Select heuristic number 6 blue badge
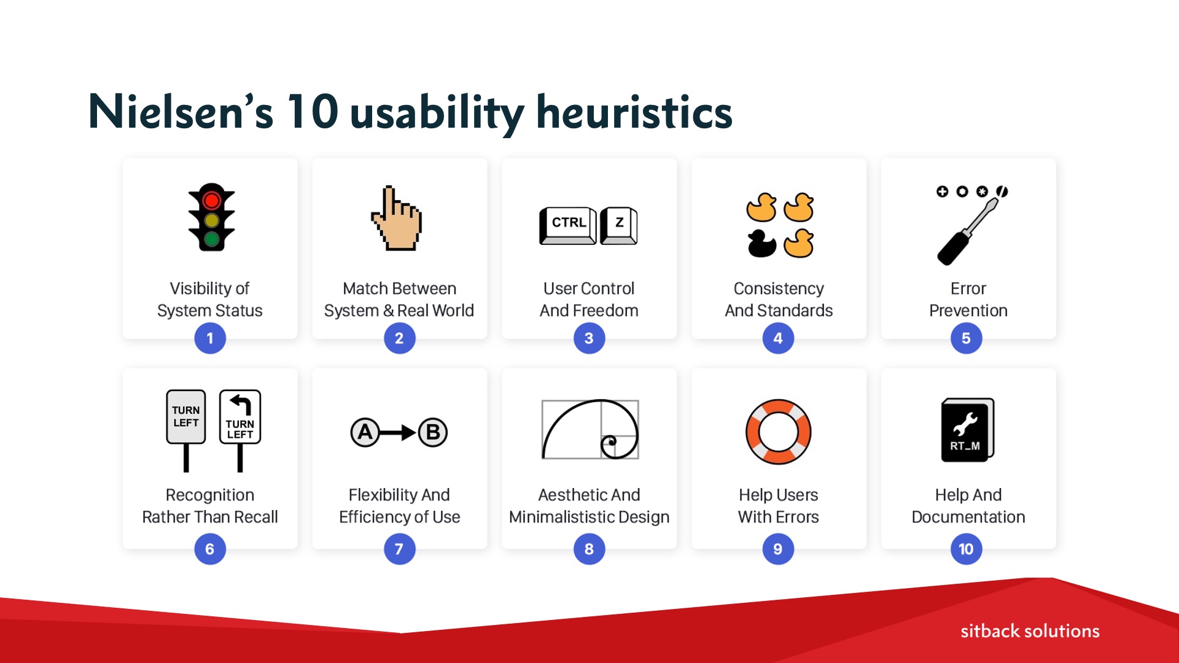The height and width of the screenshot is (663, 1179). (210, 549)
